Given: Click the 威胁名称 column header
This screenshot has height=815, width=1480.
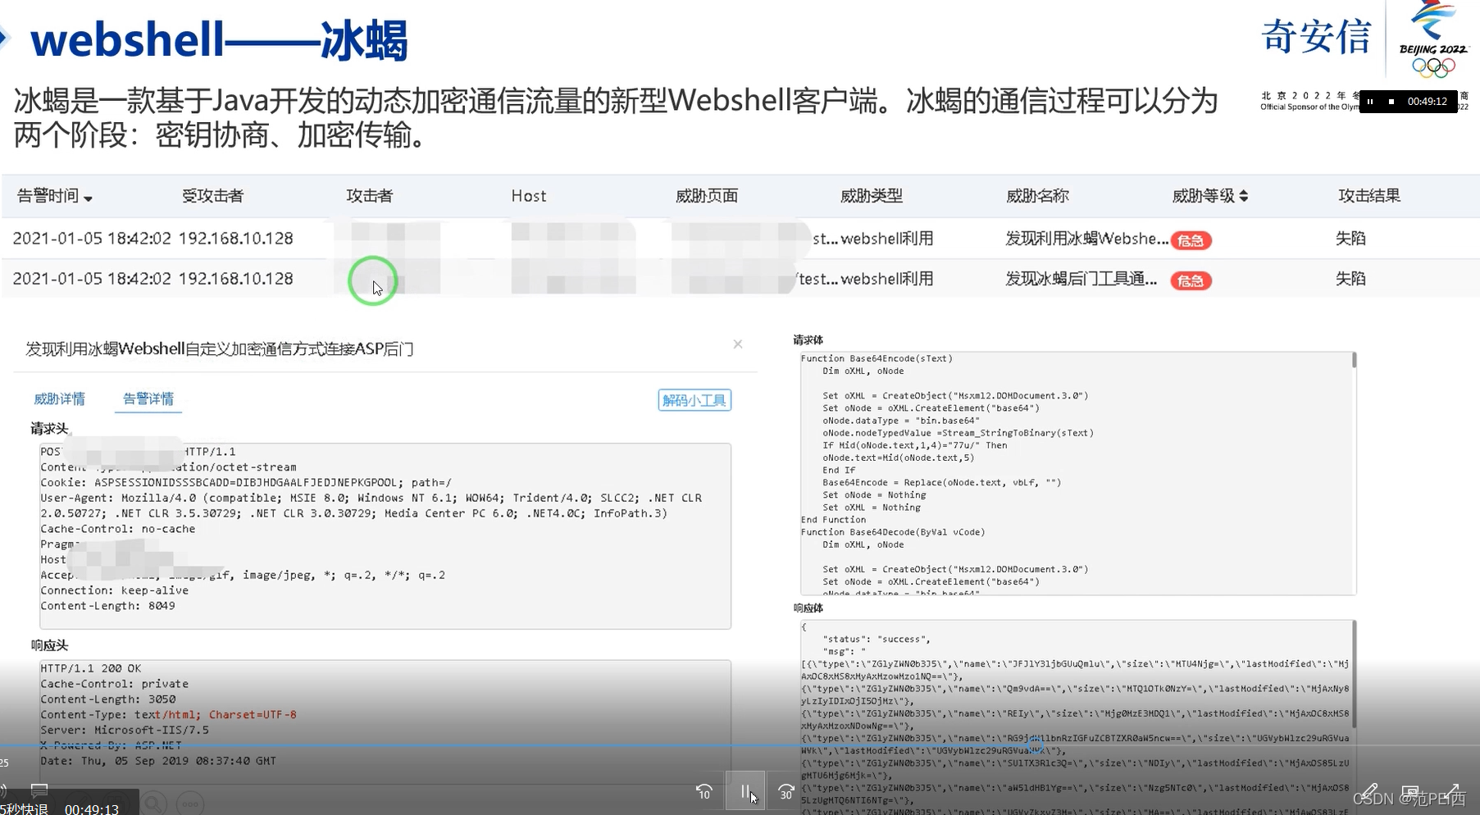Looking at the screenshot, I should 1037,196.
